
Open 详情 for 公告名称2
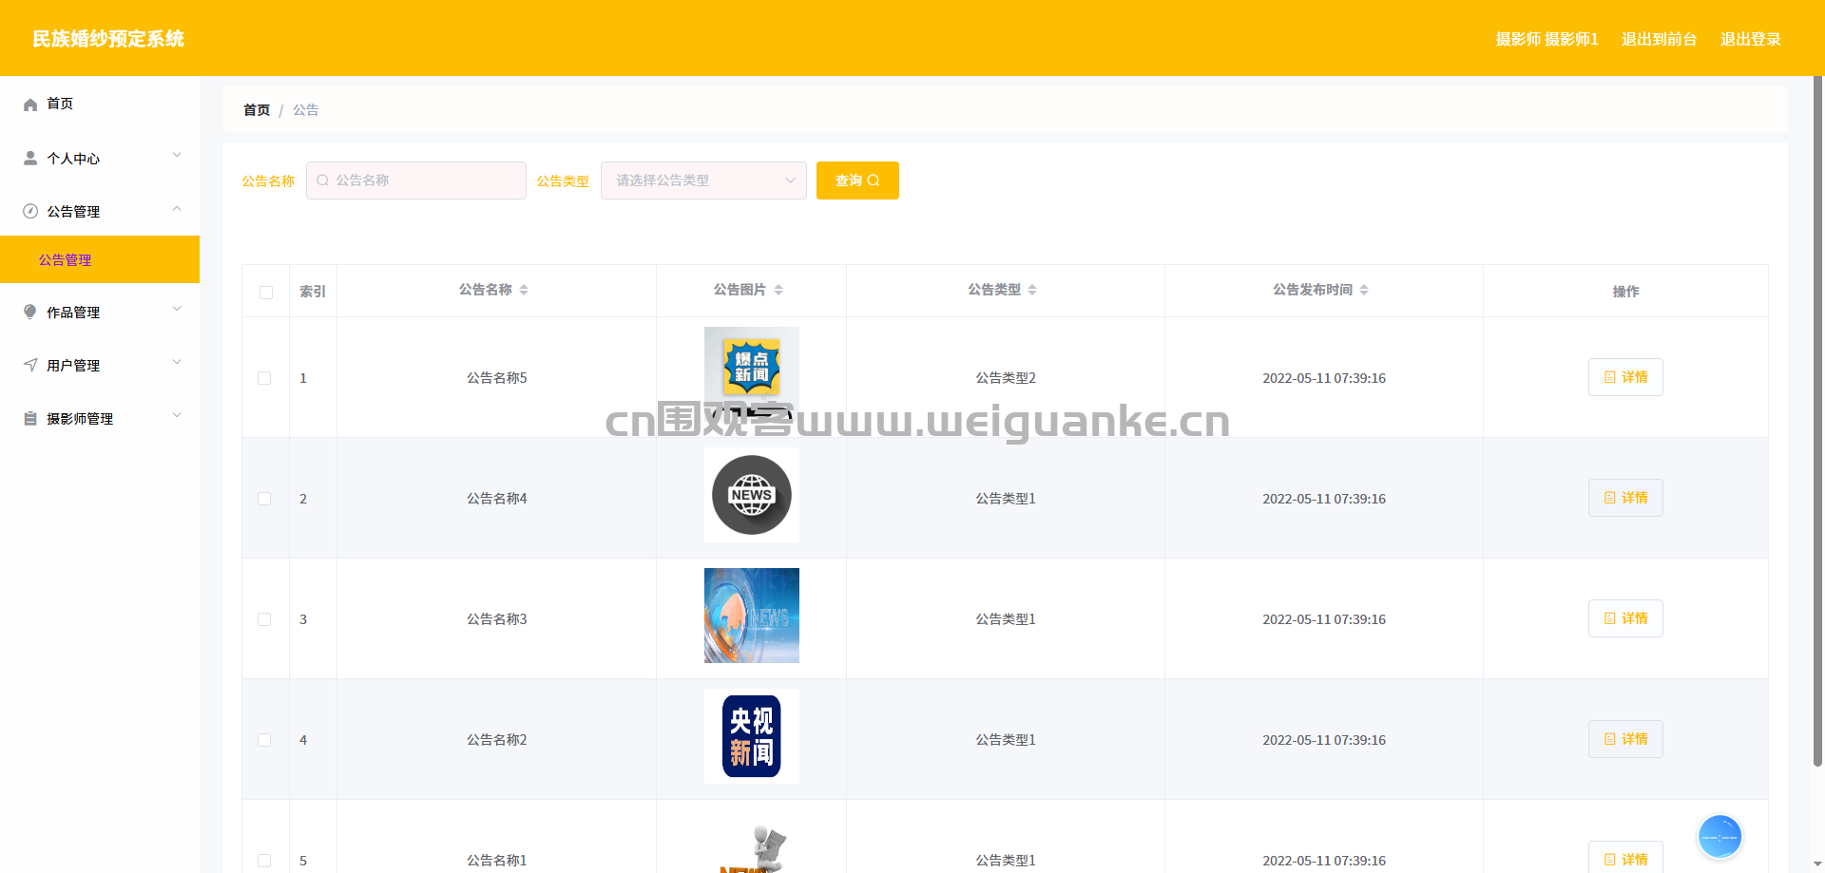tap(1625, 739)
